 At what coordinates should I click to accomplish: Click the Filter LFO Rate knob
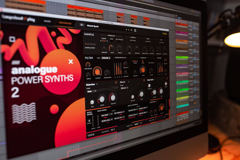pos(143,70)
